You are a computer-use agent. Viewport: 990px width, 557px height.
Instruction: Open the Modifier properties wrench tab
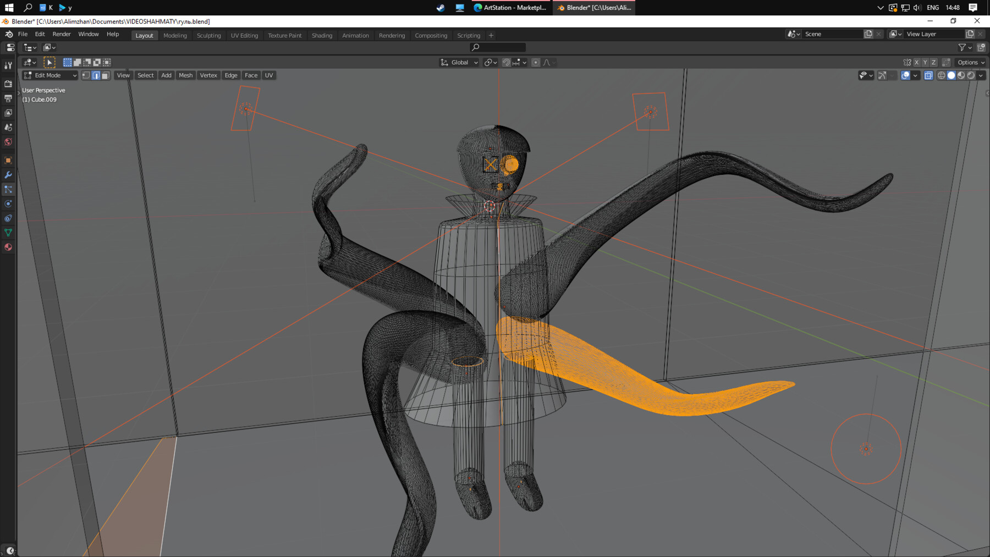(x=8, y=175)
